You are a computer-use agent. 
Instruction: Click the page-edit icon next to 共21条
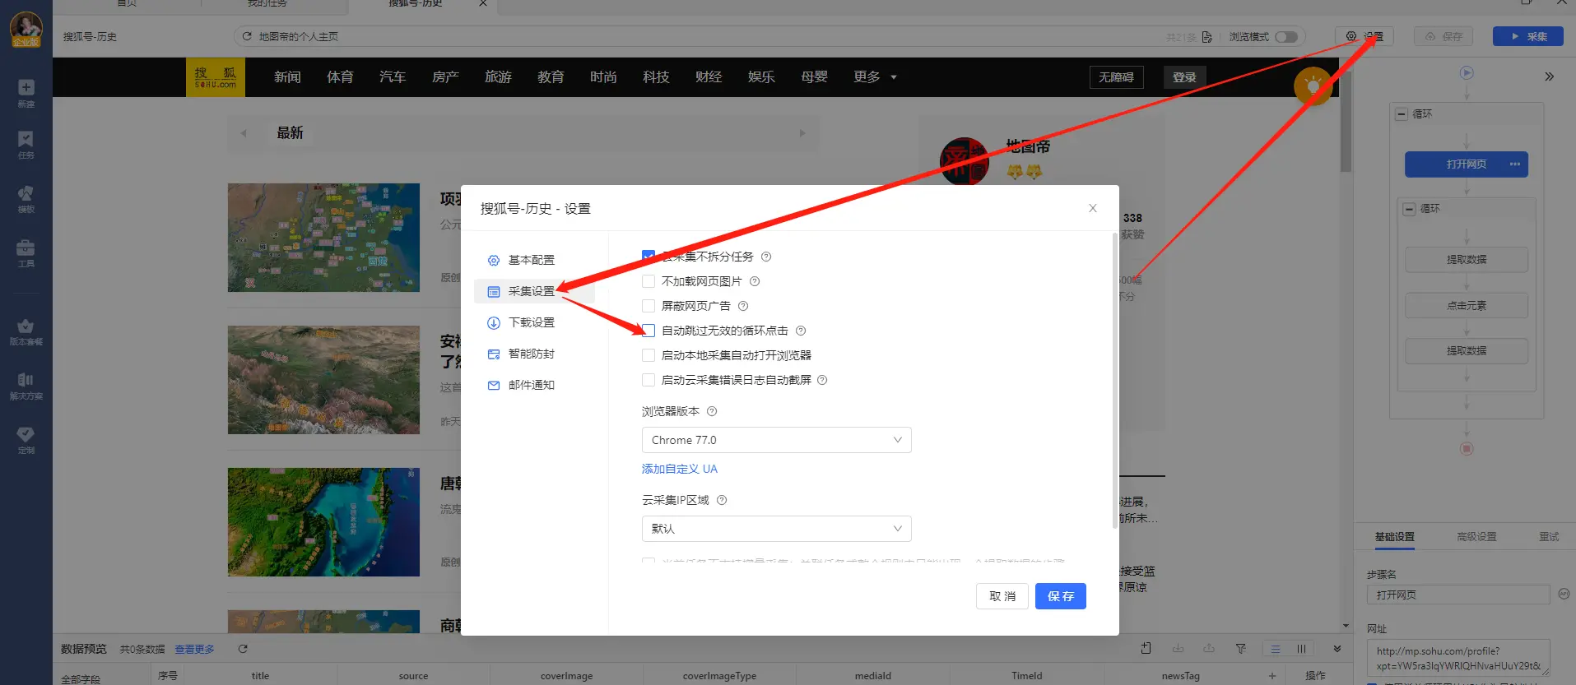click(1206, 37)
